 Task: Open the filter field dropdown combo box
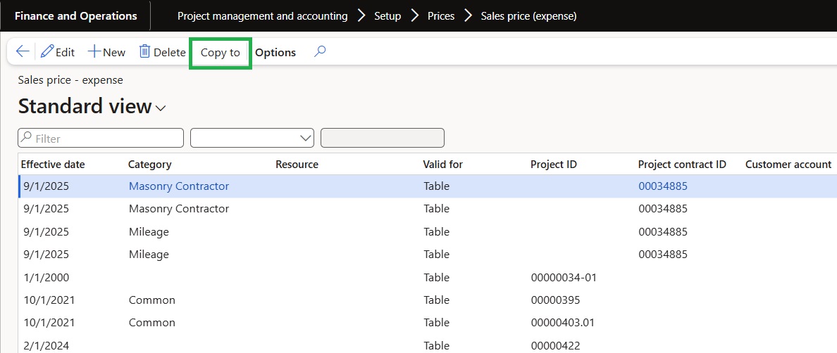click(x=252, y=139)
